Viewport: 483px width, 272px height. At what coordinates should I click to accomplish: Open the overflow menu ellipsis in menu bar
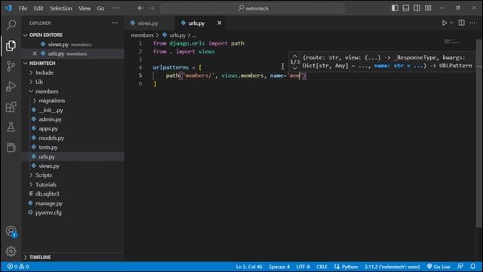tap(115, 8)
